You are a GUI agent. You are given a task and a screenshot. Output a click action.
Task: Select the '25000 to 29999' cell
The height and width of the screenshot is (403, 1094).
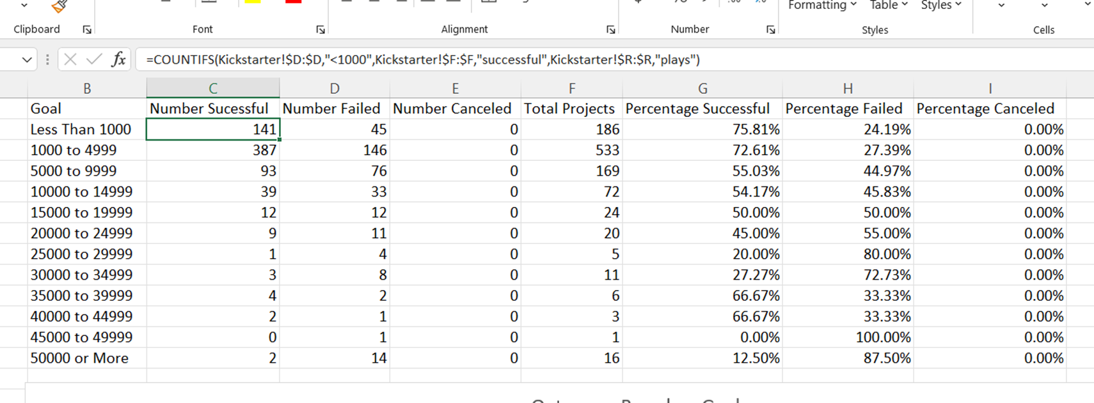(87, 254)
